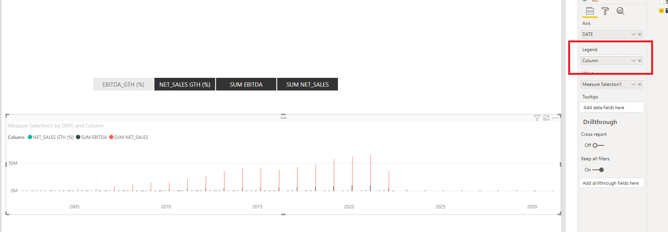
Task: Expand the Measure Selection1 dropdown arrow
Action: coord(633,84)
